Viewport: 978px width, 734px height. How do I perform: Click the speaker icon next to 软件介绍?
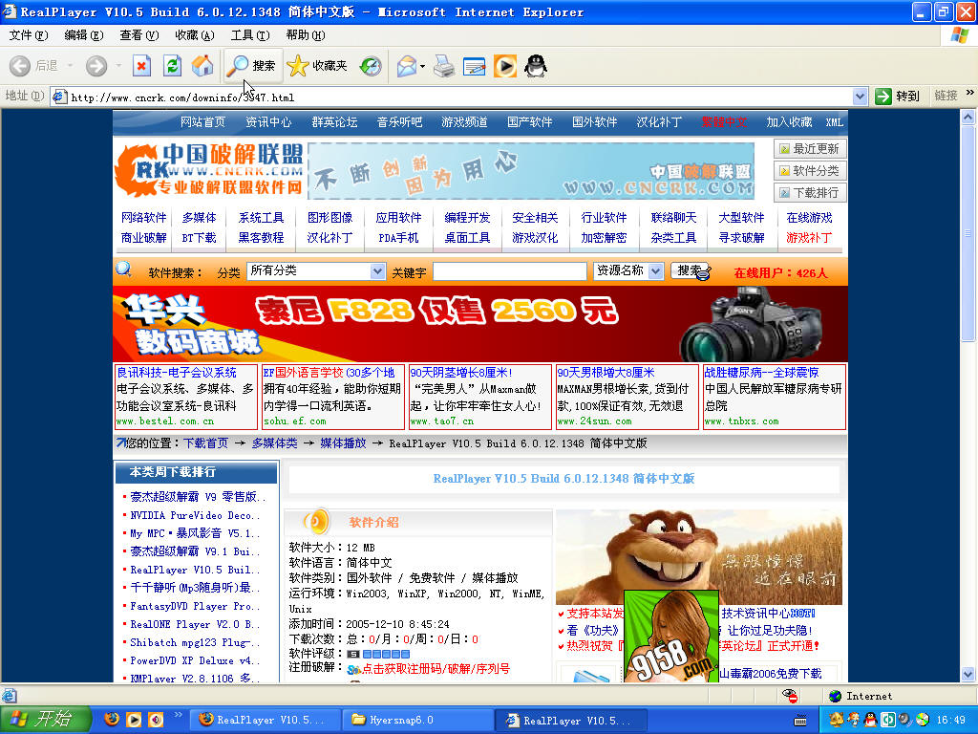click(x=316, y=522)
